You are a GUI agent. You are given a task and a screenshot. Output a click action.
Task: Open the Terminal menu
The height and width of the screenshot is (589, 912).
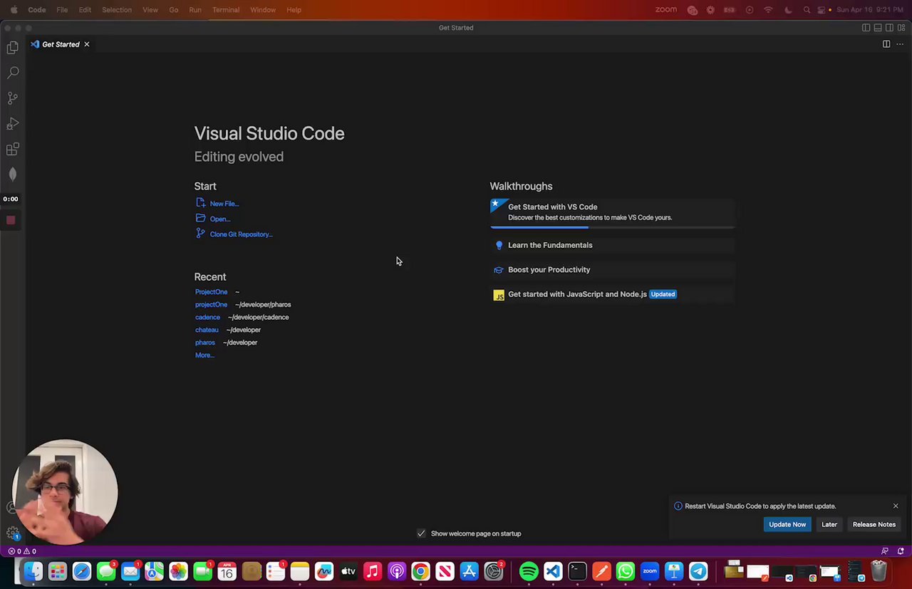point(226,10)
